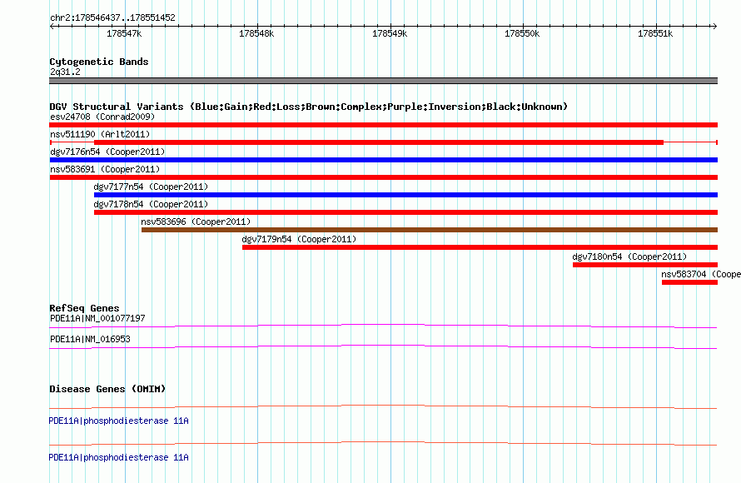Screen dimensions: 741x483
Task: Click the esv24708 (Conrad2009) red loss bar
Action: coord(383,125)
